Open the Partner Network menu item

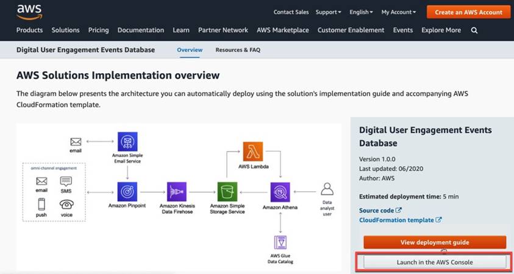223,30
